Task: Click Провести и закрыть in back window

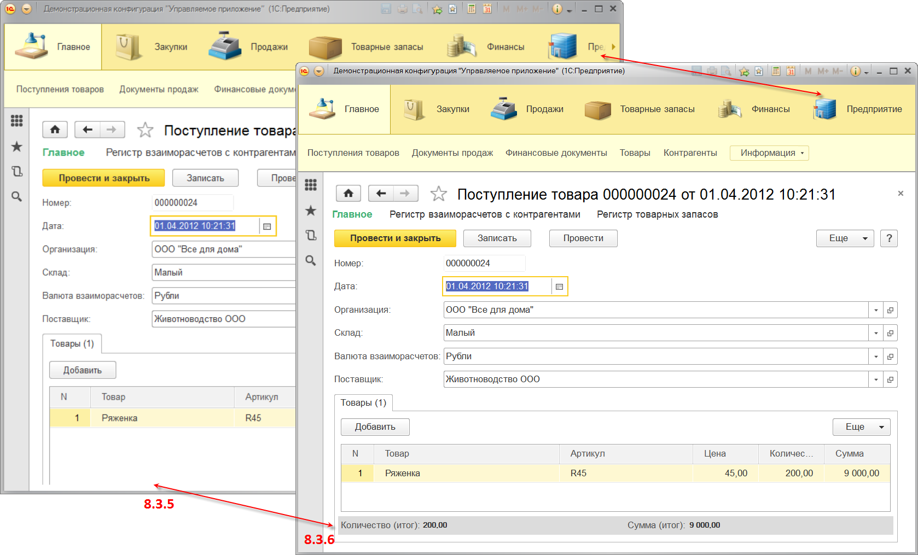Action: (x=104, y=178)
